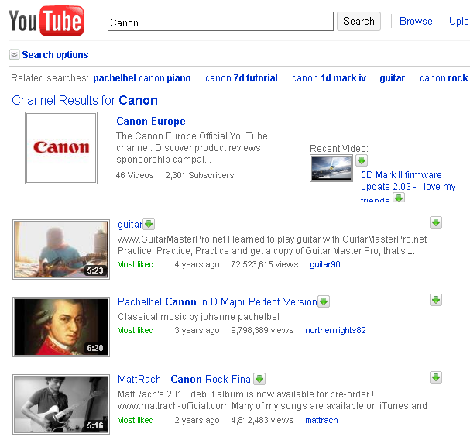Viewport: 470px width, 437px height.
Task: Click download arrow beside Recent Video thumbnail
Action: coord(362,160)
